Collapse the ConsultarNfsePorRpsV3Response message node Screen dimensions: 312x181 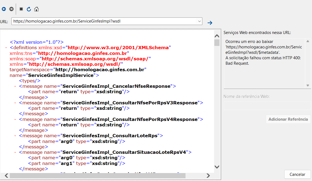point(15,103)
